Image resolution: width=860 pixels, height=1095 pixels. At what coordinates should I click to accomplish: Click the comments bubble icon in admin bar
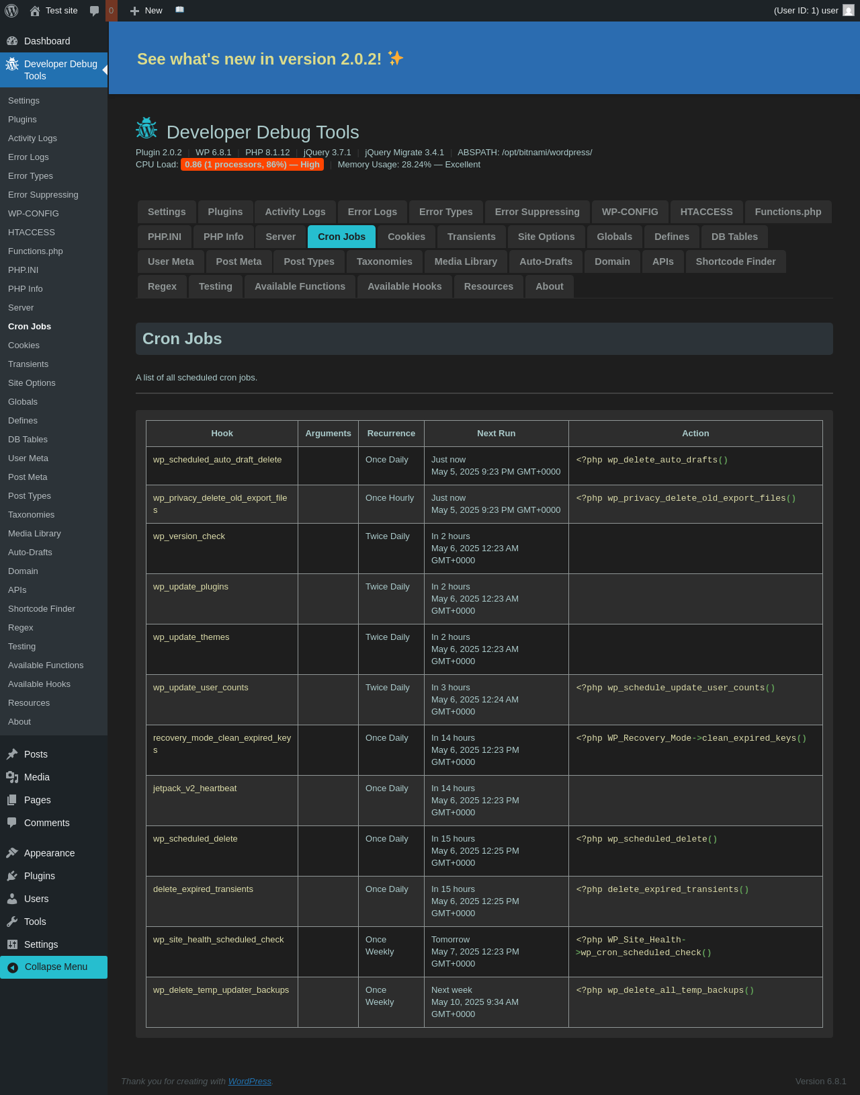(95, 11)
